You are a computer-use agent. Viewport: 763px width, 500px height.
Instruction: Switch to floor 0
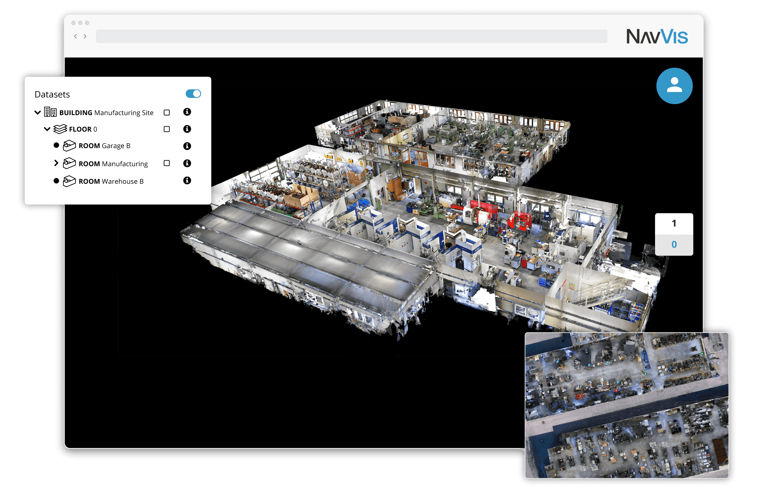tap(674, 244)
